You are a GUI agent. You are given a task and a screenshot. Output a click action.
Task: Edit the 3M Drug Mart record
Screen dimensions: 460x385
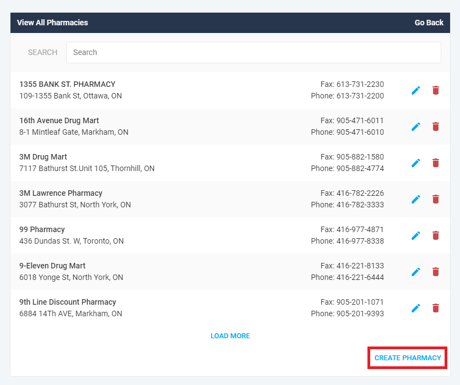(x=416, y=163)
